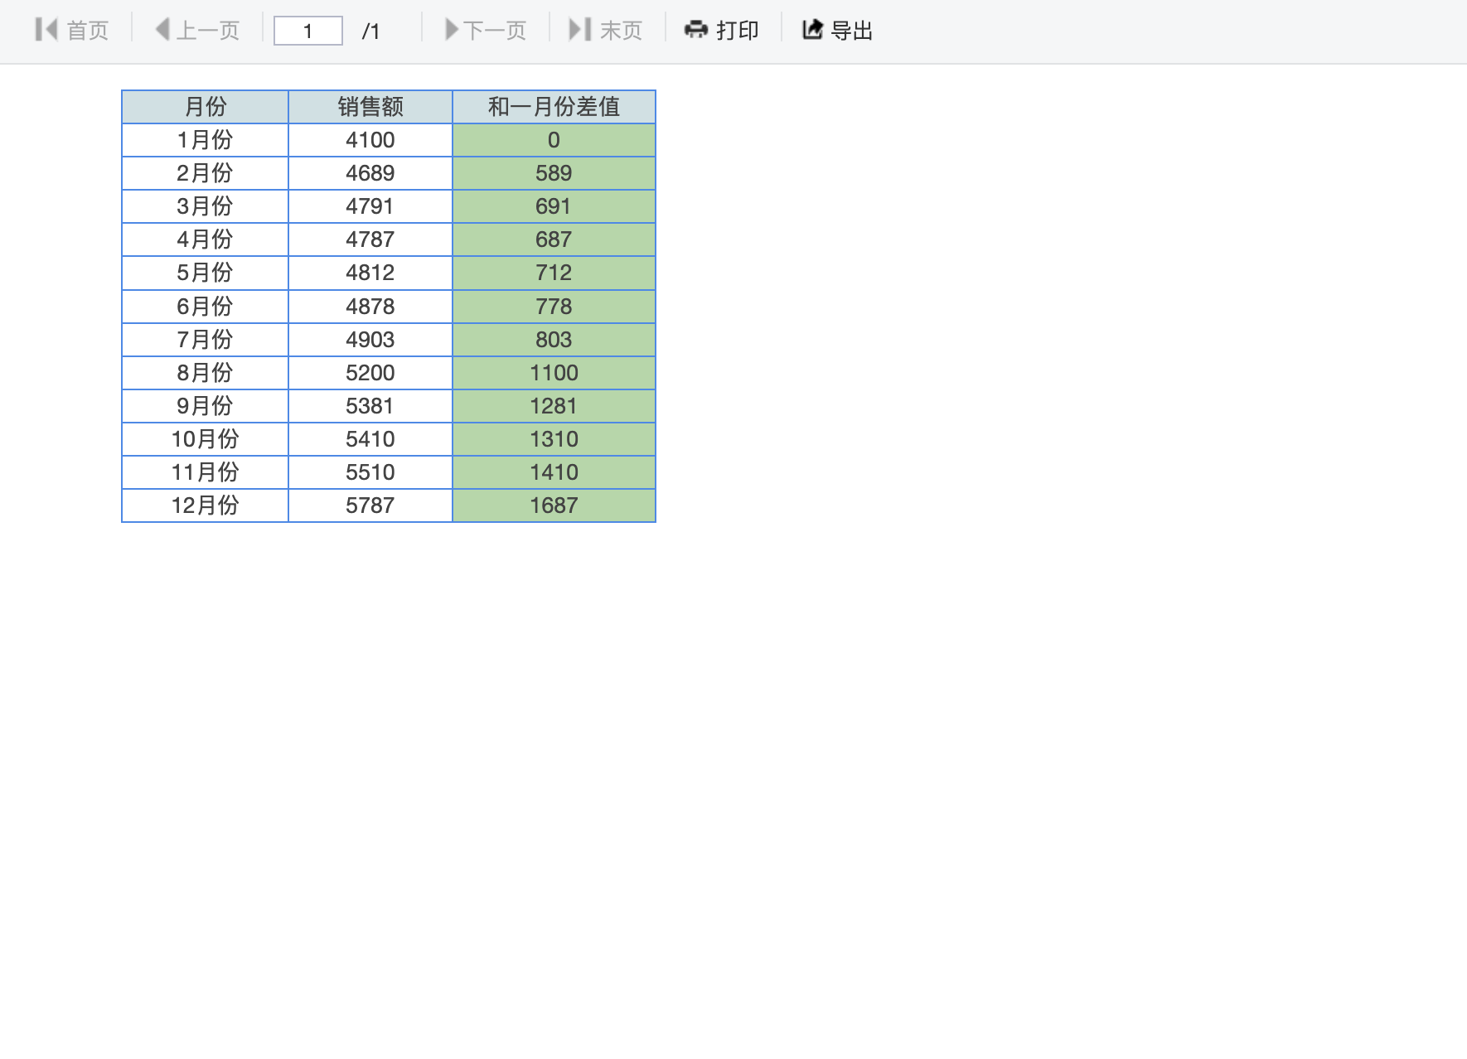
Task: Select the 5月份 cell
Action: (x=205, y=273)
